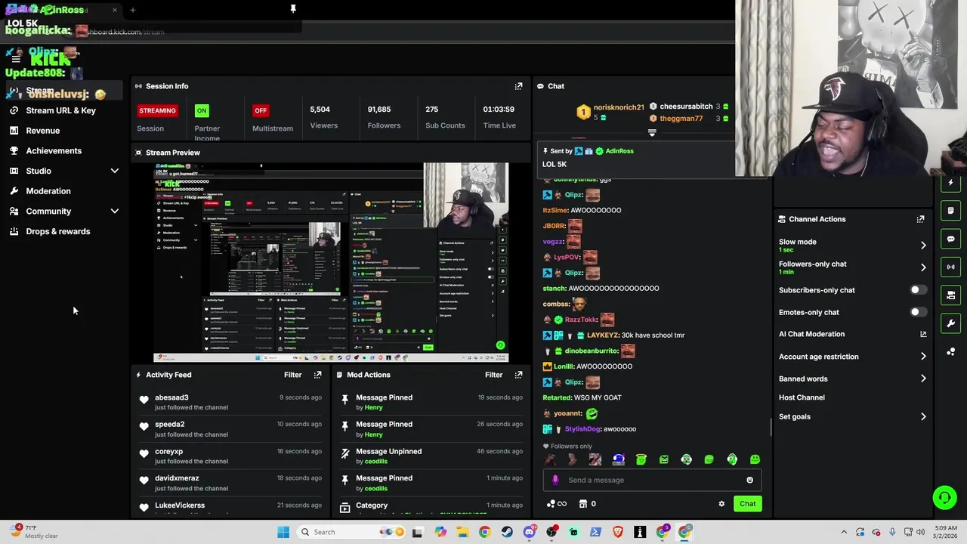Image resolution: width=967 pixels, height=544 pixels.
Task: Show hidden system tray icons
Action: click(x=844, y=532)
